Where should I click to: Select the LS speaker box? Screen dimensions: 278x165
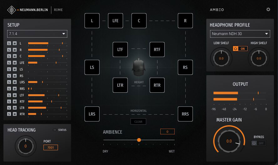click(92, 67)
